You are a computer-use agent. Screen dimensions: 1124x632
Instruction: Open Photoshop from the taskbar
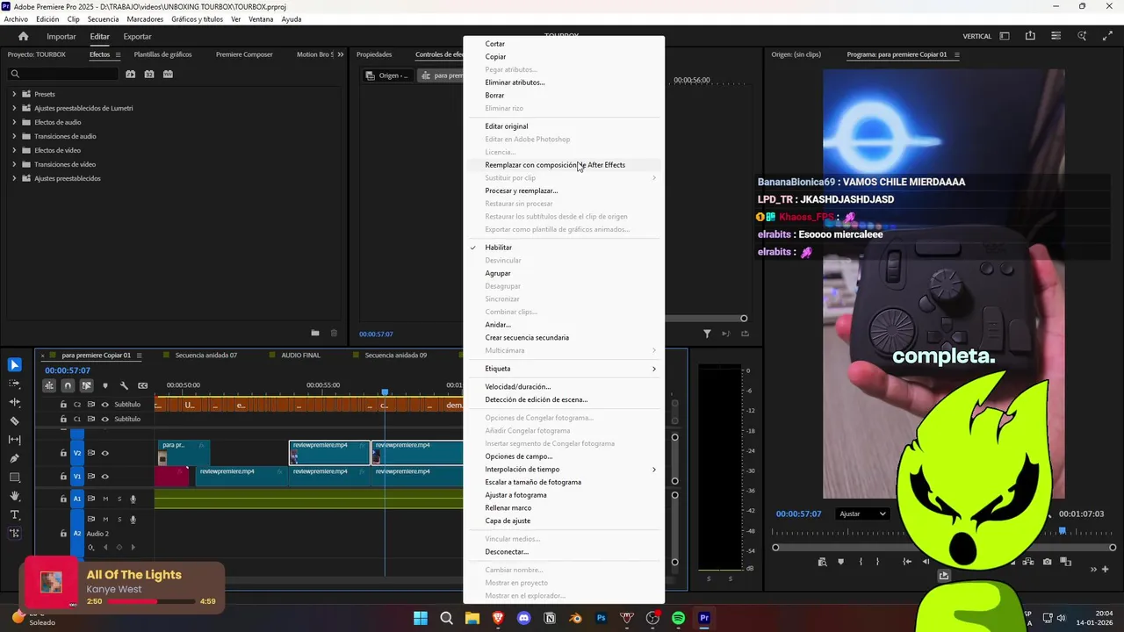pos(602,618)
